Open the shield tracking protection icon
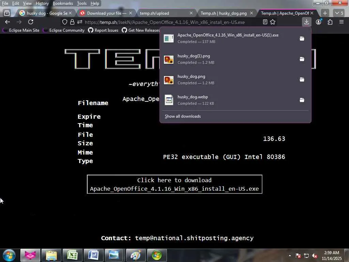 [64, 22]
